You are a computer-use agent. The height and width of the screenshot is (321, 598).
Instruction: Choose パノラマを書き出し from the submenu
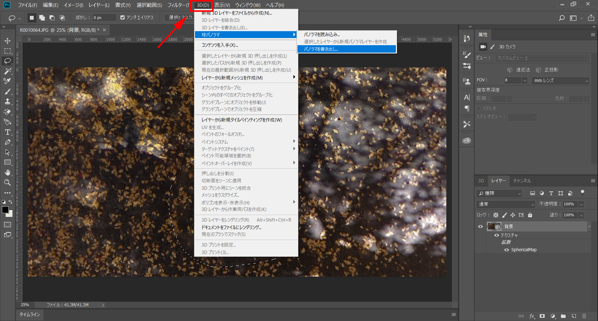[x=321, y=49]
